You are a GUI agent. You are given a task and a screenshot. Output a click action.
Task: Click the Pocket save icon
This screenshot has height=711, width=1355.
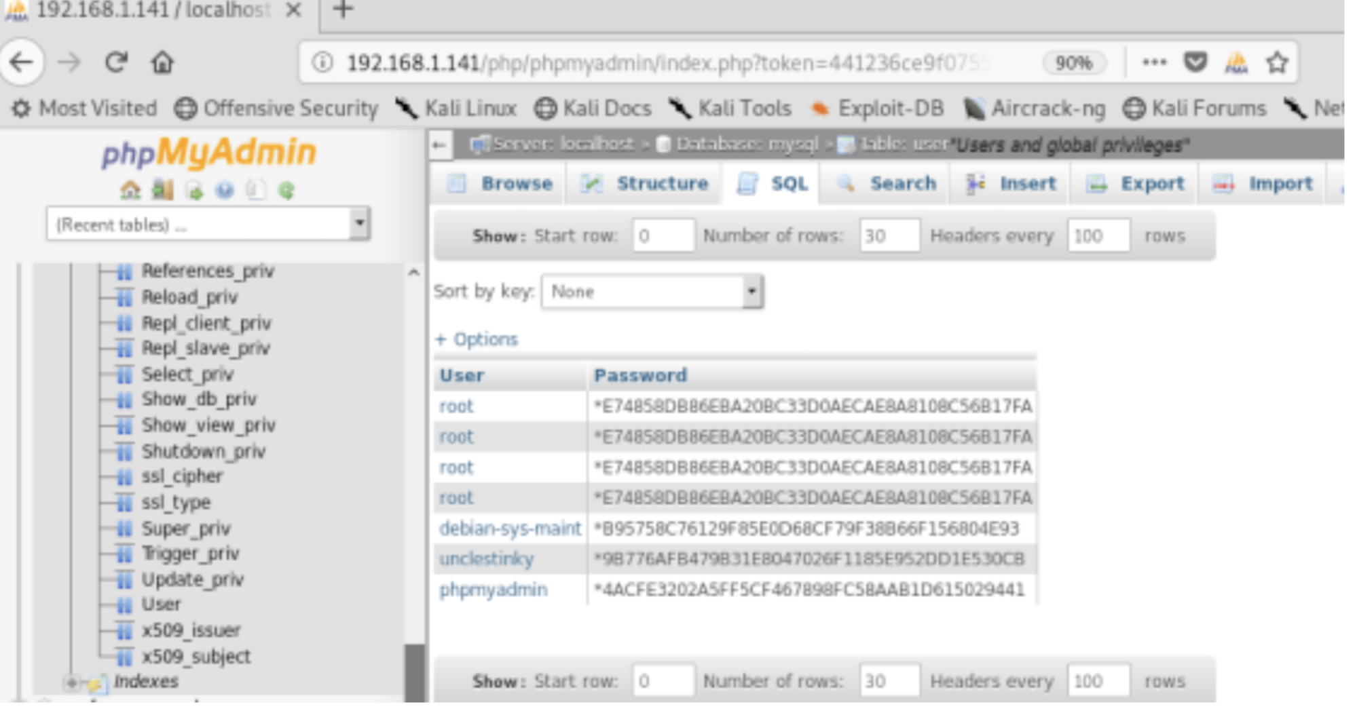click(1195, 62)
